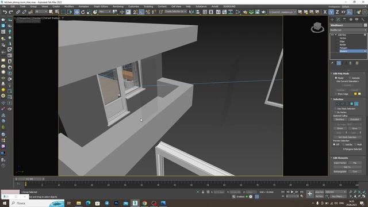Remove modifier from stack trash icon
This screenshot has height=207, width=368.
(351, 63)
